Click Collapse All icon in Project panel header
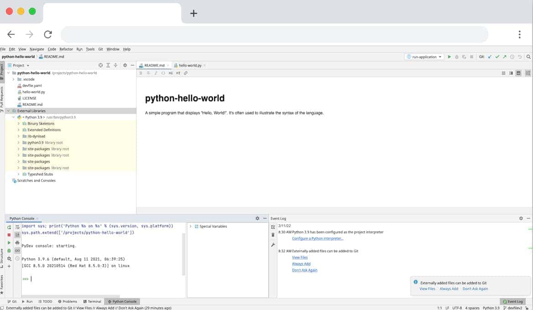The height and width of the screenshot is (310, 533). 115,65
